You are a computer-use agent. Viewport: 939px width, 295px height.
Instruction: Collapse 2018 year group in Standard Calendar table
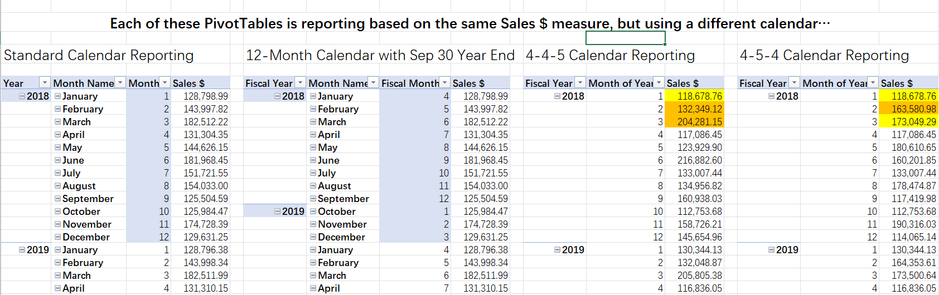tap(22, 96)
